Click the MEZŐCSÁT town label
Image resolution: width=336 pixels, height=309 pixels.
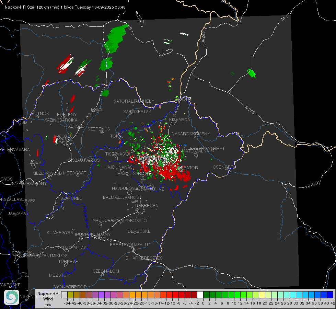(74, 173)
